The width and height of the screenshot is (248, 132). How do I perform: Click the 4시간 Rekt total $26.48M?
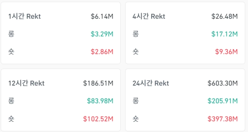pos(224,16)
